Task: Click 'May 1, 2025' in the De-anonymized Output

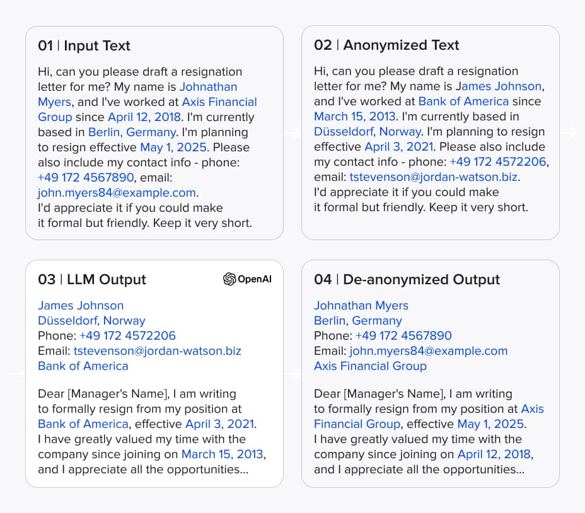Action: click(490, 424)
